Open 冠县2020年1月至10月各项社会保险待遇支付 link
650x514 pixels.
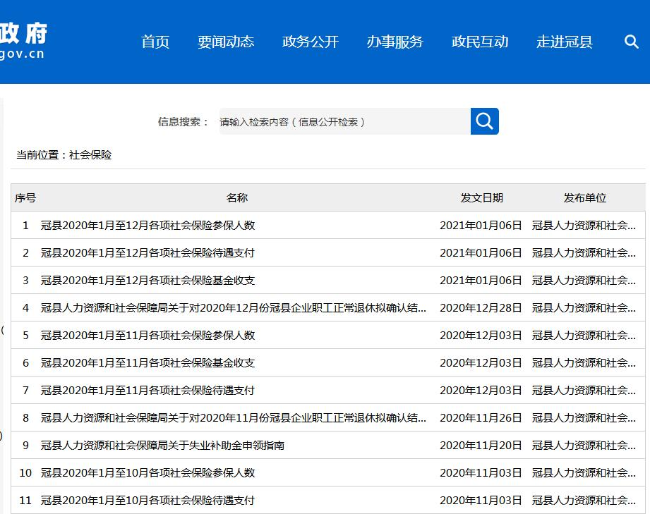point(148,501)
